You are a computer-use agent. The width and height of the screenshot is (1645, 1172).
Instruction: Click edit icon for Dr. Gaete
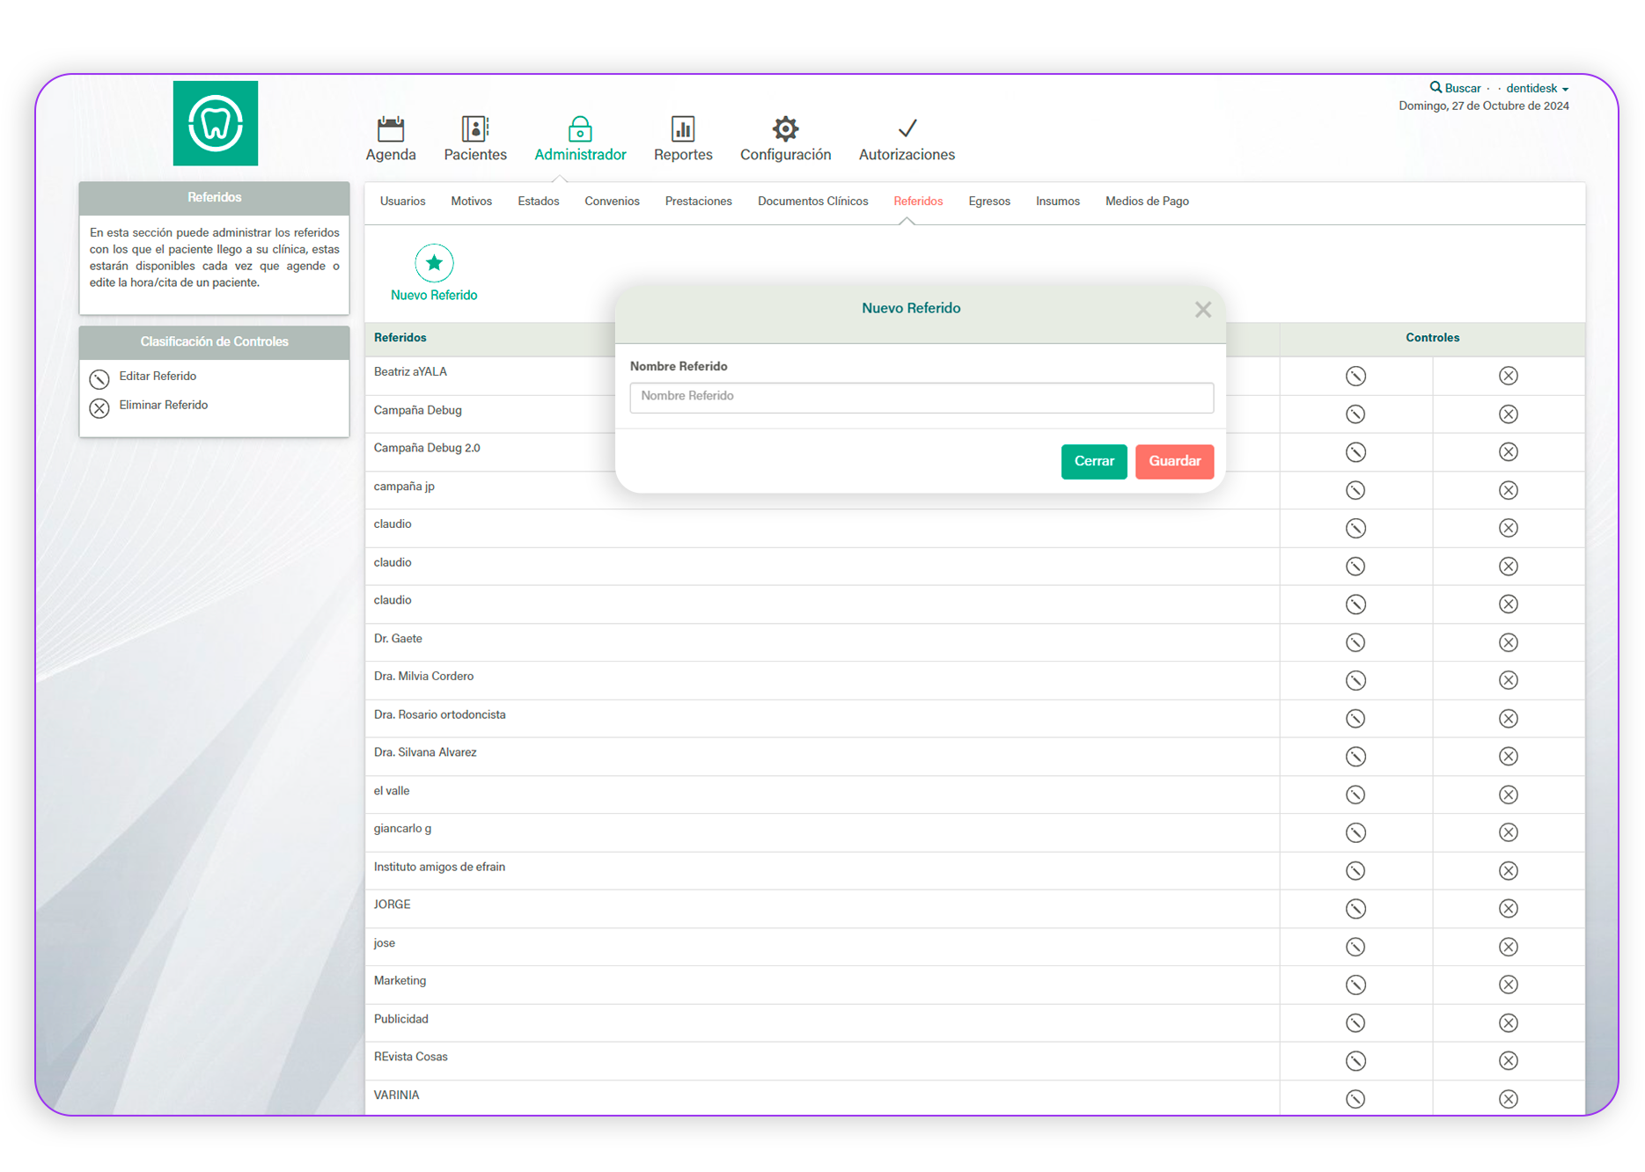pyautogui.click(x=1355, y=642)
